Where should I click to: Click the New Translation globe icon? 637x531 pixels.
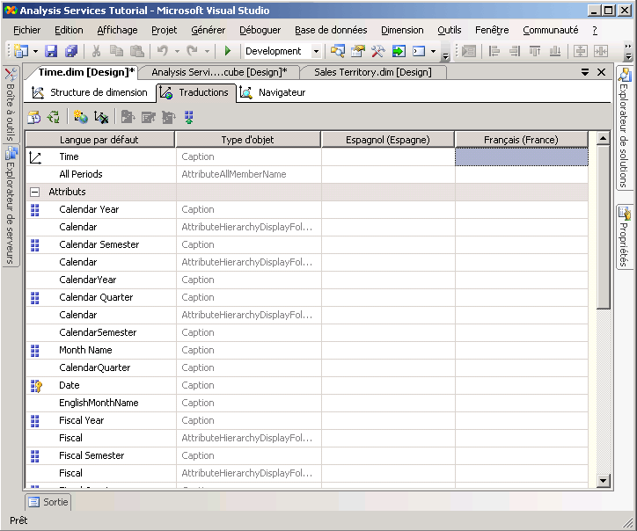tap(80, 117)
